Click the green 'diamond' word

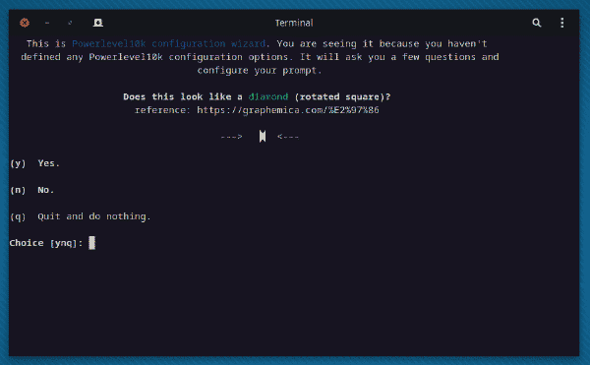click(268, 96)
